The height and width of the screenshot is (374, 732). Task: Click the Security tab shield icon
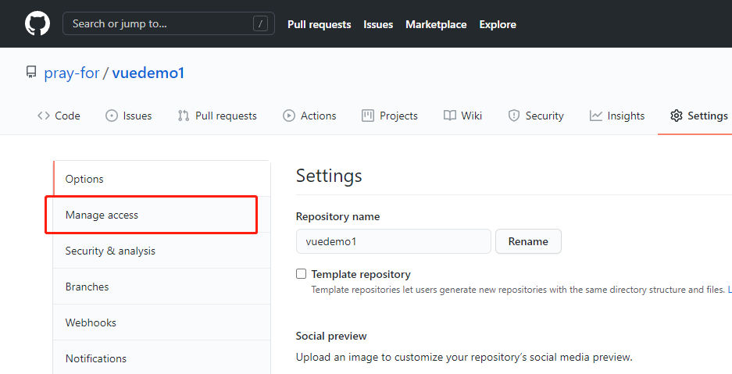click(514, 116)
